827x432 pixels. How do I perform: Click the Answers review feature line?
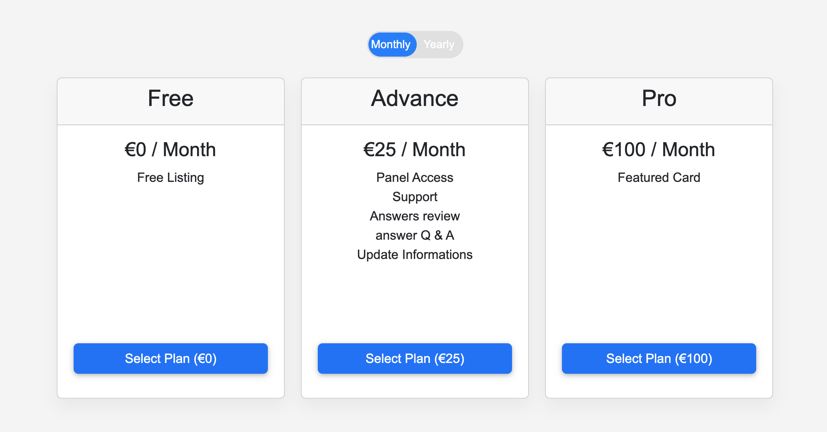click(415, 216)
